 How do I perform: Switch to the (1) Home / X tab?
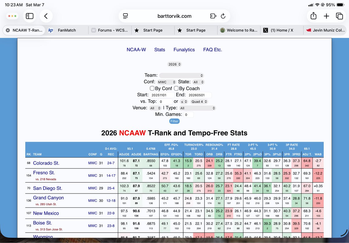pos(282,30)
